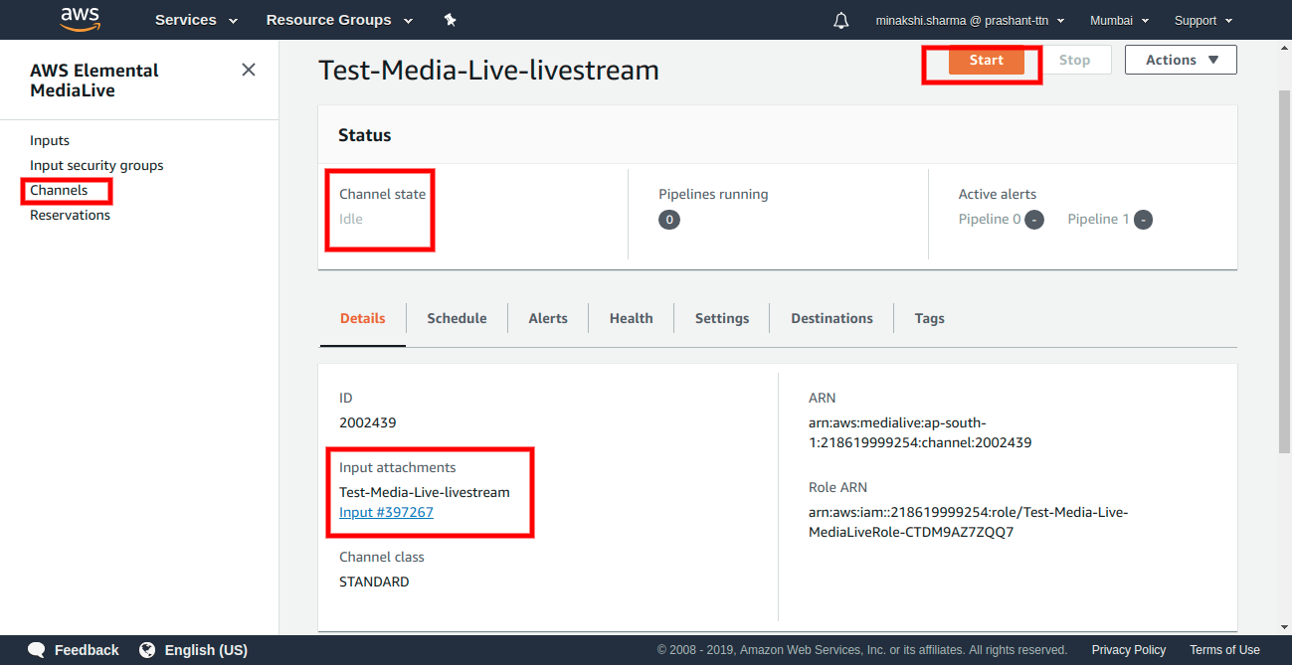Close the MediaLive side navigation panel
Screen dimensions: 1292x665
tap(249, 70)
